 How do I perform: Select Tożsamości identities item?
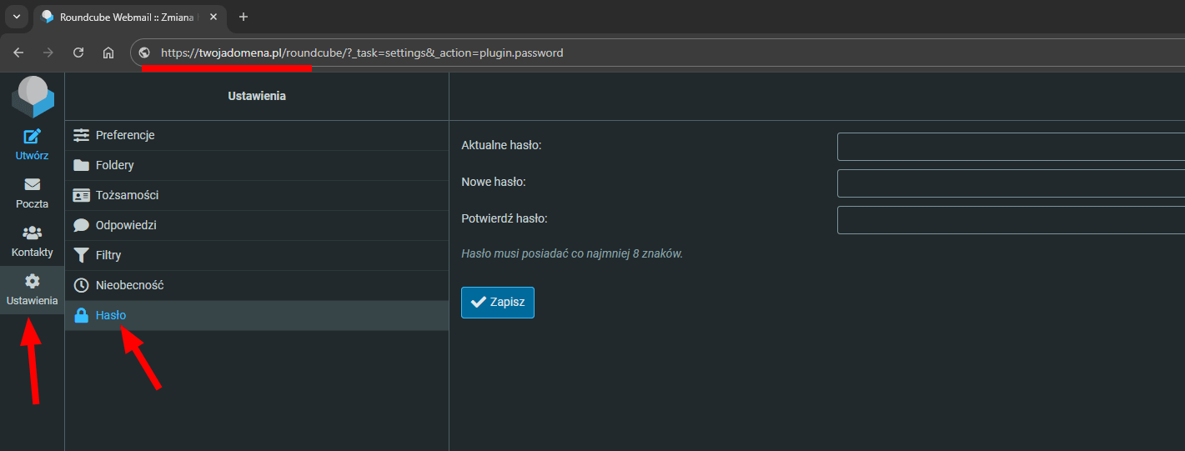click(x=127, y=195)
